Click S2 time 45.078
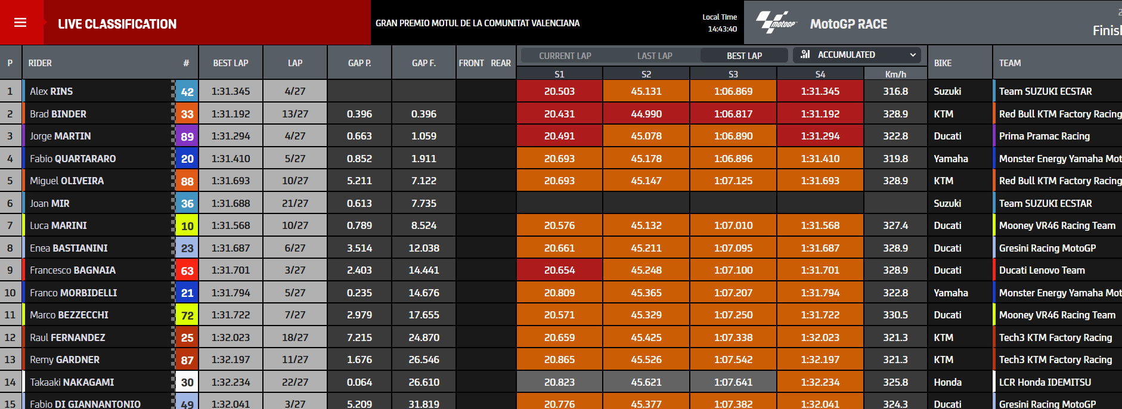Image resolution: width=1122 pixels, height=409 pixels. 646,136
